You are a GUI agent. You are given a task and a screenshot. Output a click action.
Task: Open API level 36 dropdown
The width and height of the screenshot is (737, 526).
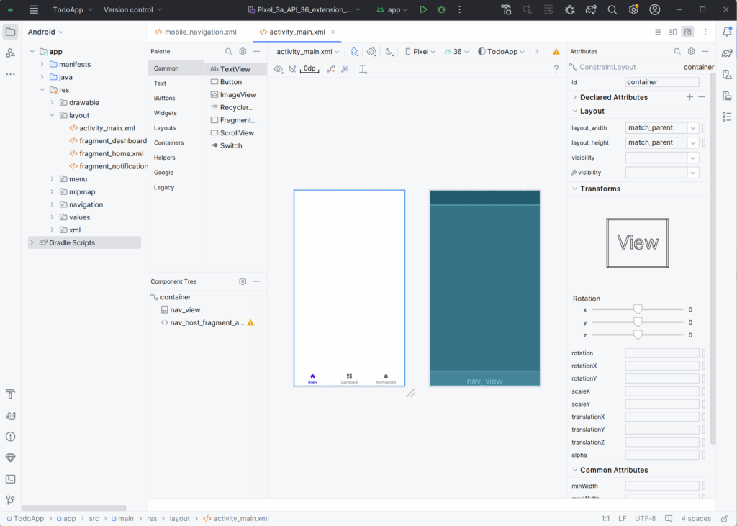click(456, 52)
